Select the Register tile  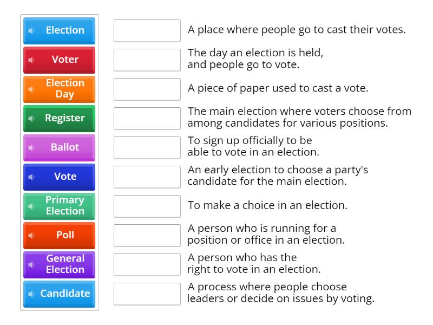click(65, 118)
